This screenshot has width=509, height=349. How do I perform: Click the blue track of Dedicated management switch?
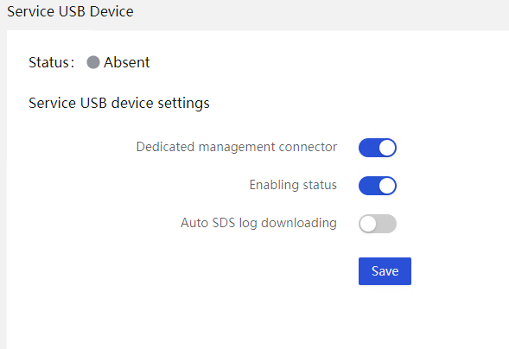coord(368,148)
